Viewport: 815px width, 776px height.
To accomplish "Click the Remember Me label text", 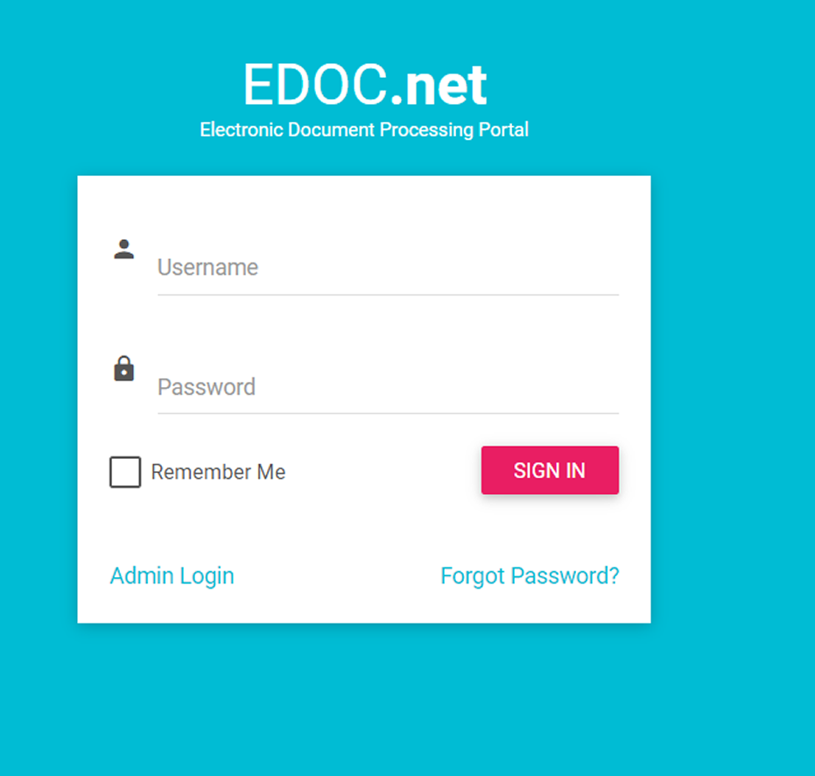I will (218, 472).
